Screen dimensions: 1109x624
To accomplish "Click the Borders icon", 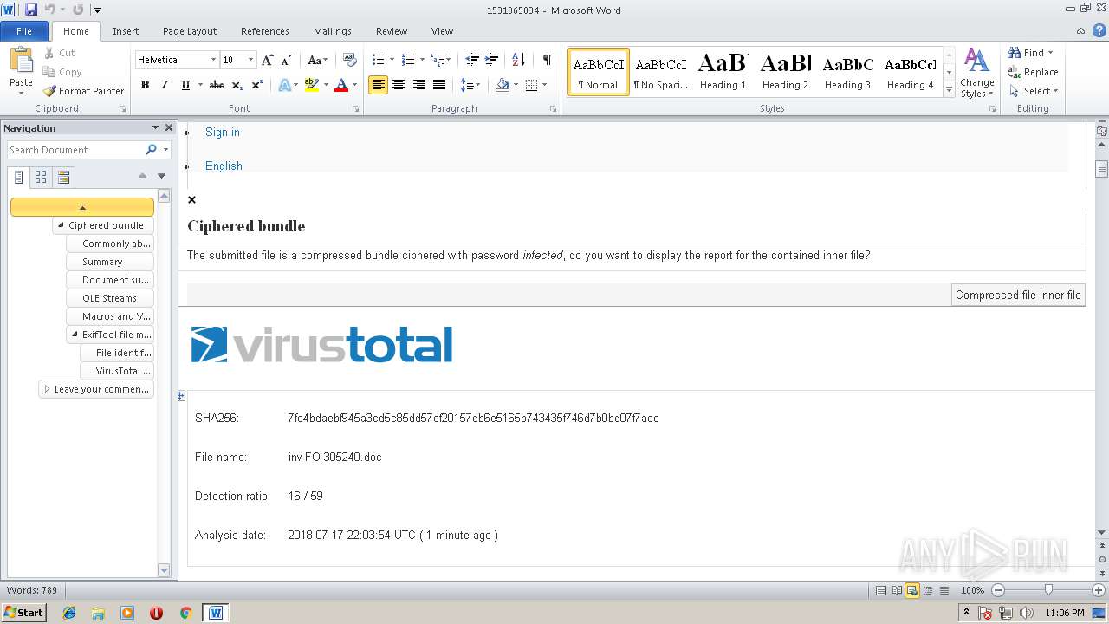I will (531, 85).
